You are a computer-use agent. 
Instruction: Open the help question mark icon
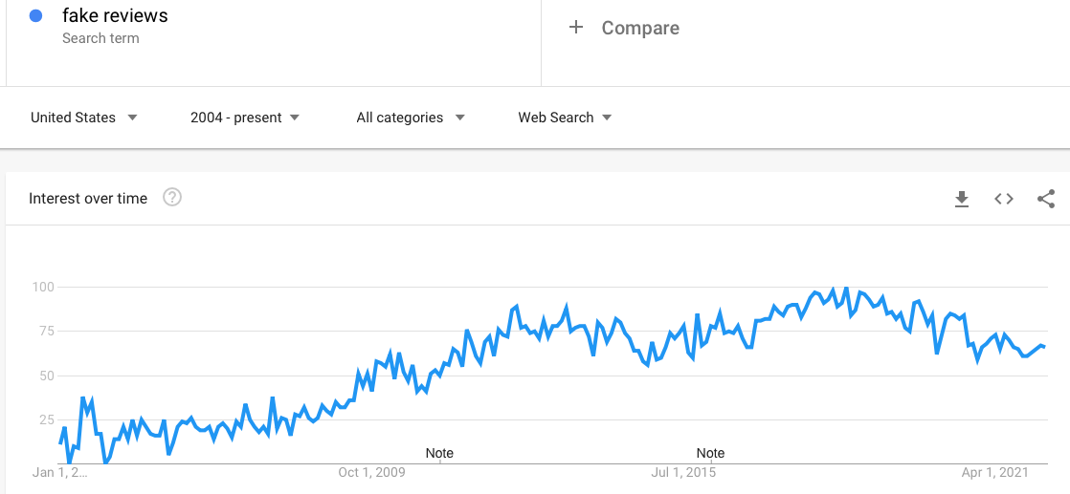(172, 199)
